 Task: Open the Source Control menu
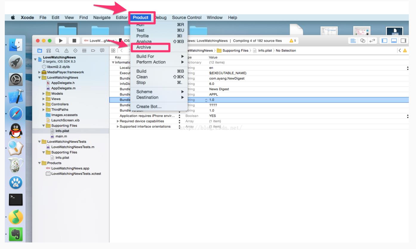tap(187, 18)
